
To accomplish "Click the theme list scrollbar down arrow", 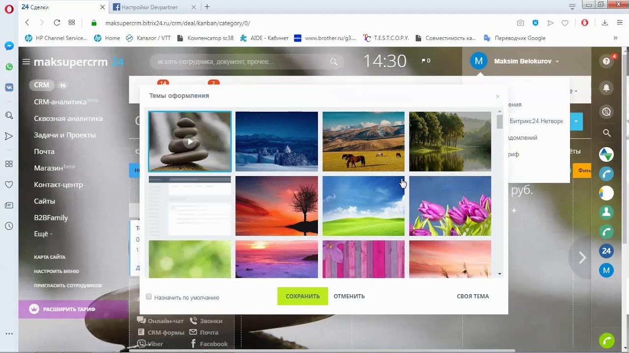I will point(500,274).
